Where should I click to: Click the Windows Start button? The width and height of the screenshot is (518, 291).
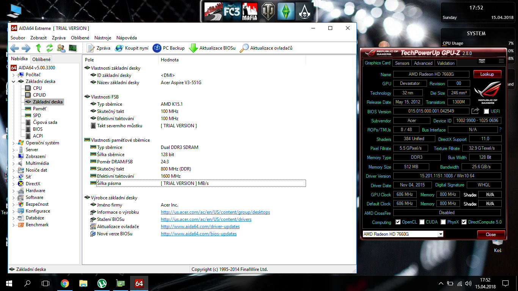[9, 283]
